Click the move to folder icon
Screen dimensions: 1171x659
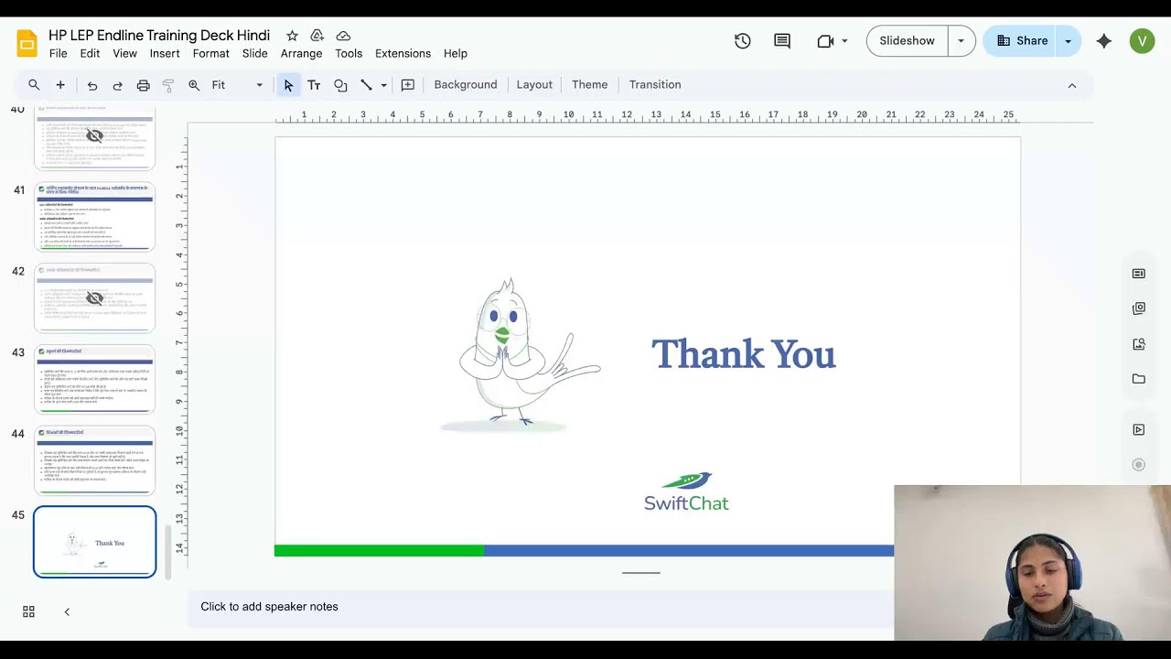coord(317,36)
